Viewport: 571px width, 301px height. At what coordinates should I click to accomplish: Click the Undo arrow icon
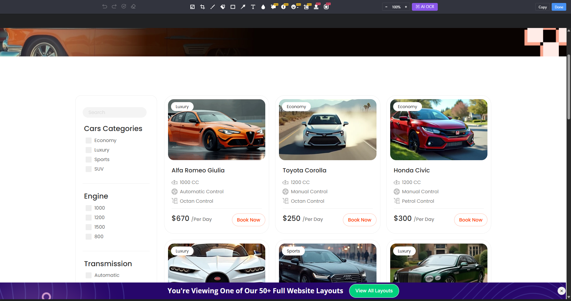[x=105, y=7]
